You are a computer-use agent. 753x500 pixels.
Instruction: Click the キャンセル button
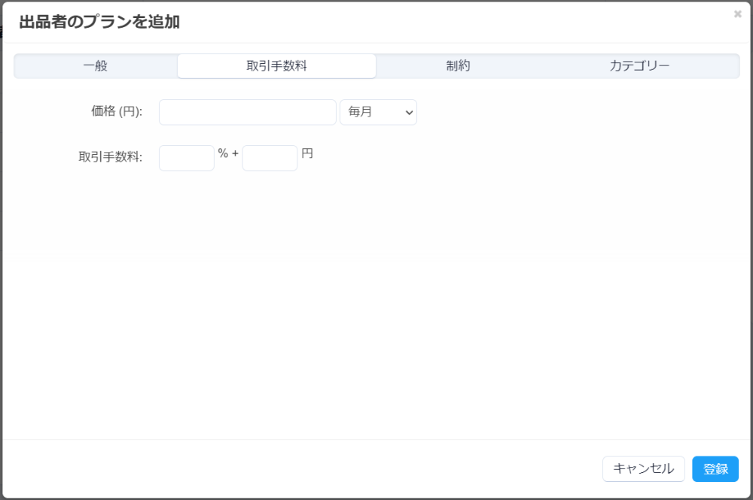[x=644, y=469]
